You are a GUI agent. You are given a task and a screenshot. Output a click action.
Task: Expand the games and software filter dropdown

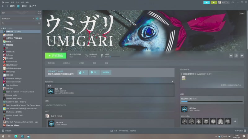click(18, 19)
